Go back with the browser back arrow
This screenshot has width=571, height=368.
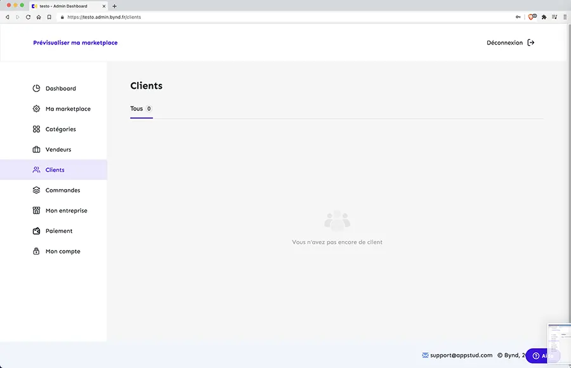(7, 17)
